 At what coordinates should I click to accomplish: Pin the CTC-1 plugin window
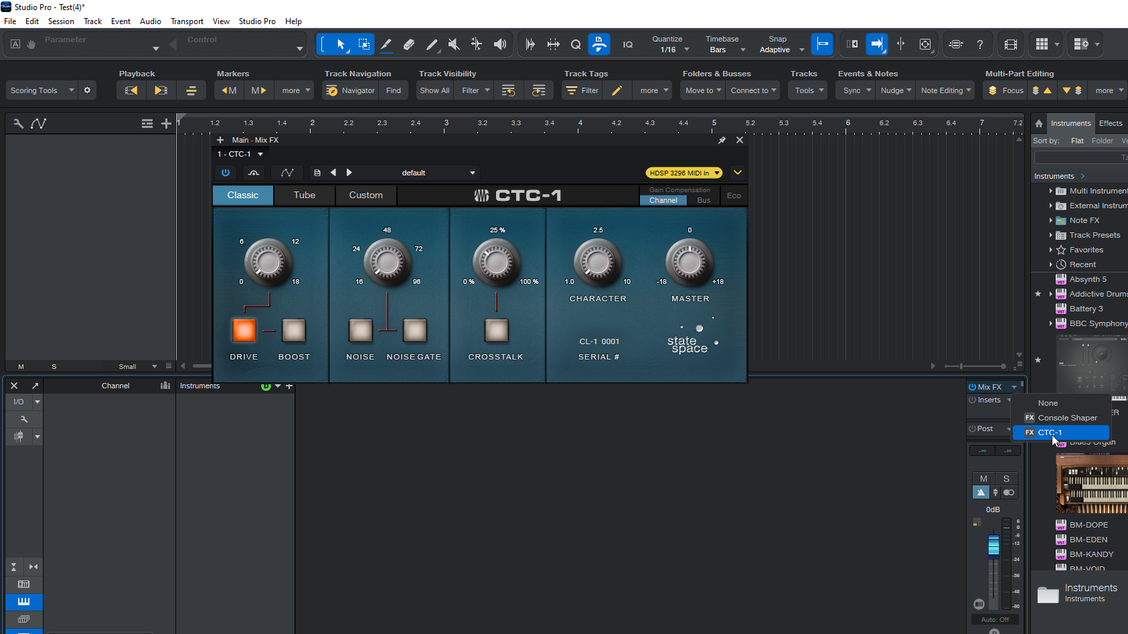pyautogui.click(x=722, y=140)
